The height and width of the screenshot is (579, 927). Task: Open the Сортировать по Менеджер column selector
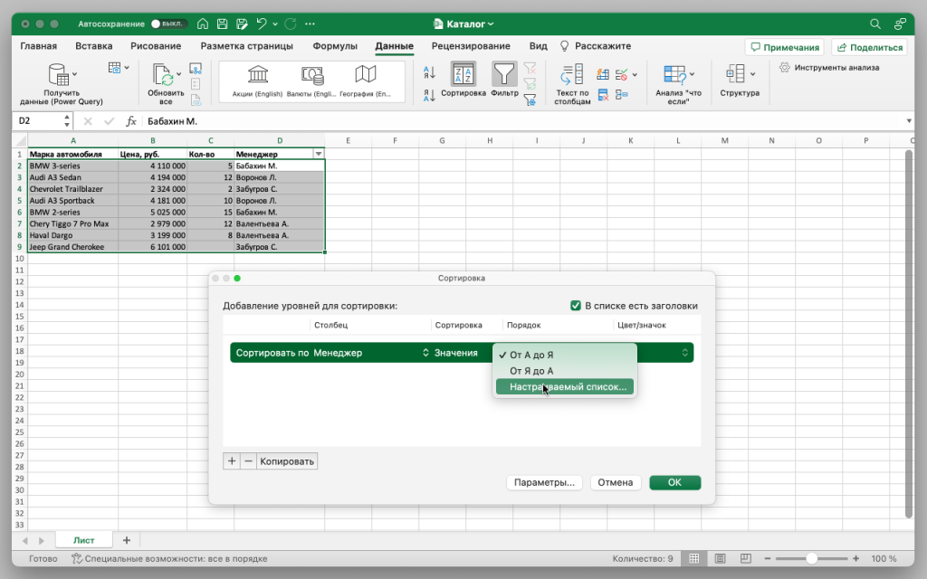point(370,353)
